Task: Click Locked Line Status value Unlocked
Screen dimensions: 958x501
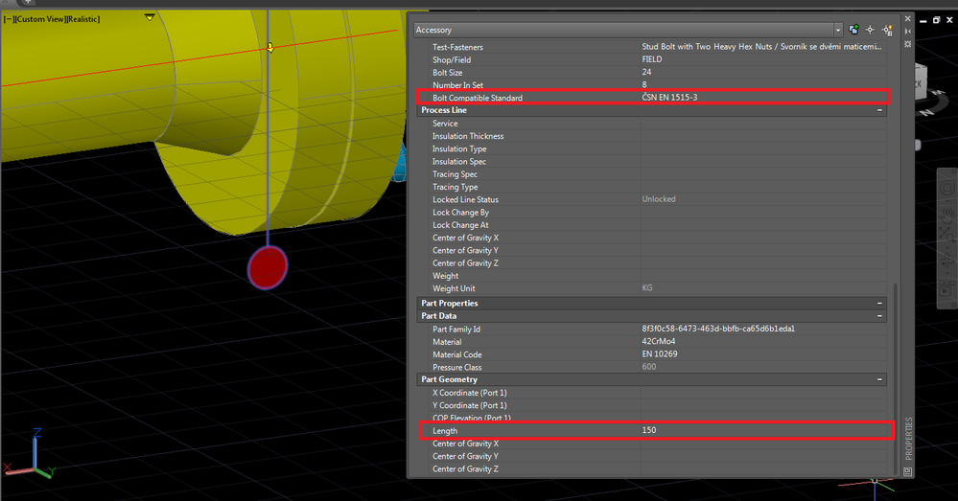Action: 659,199
